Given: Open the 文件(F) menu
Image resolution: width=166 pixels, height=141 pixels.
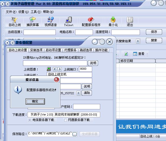Looking at the screenshot, I should (x=11, y=12).
